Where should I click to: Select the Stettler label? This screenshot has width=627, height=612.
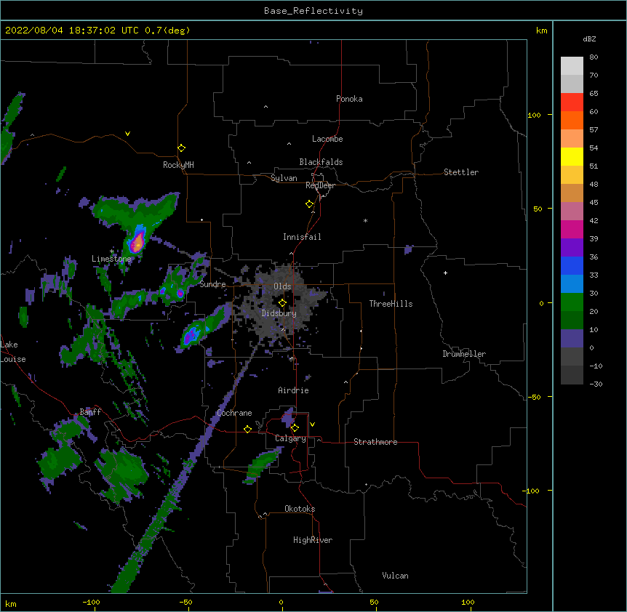pos(461,172)
